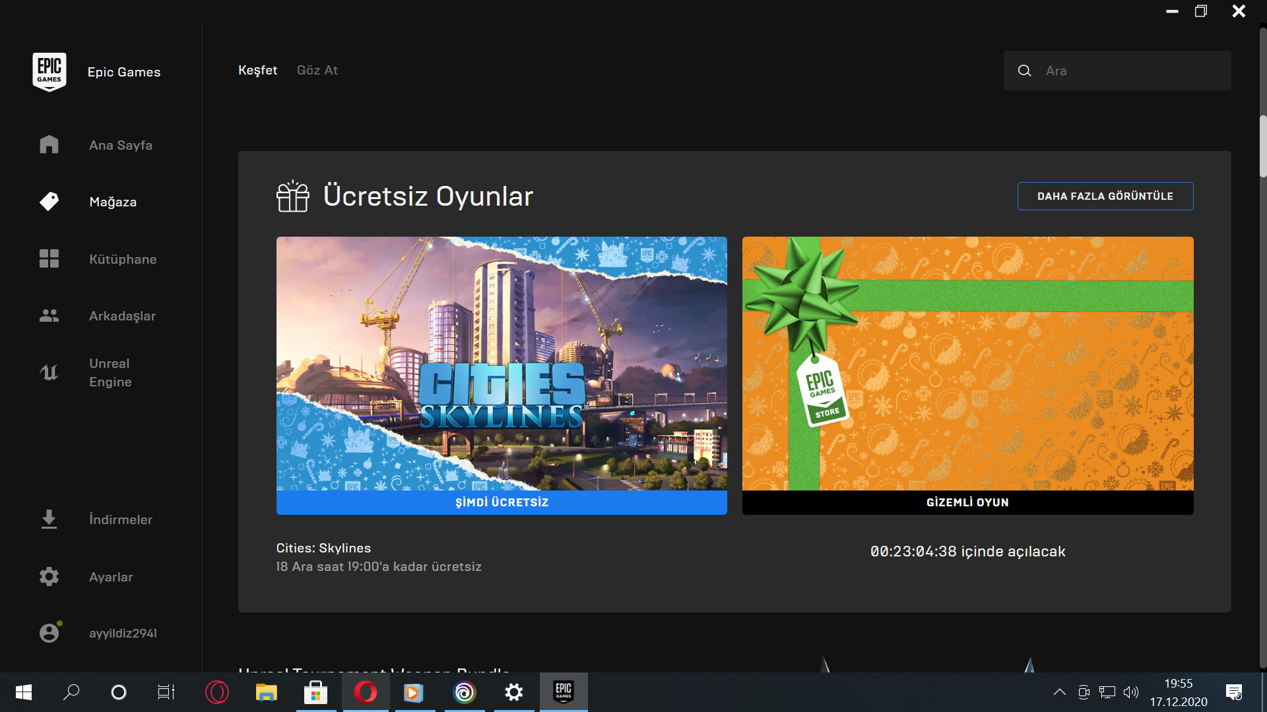Open Kütüphane from the sidebar
Screen dimensions: 1267x712
(123, 259)
